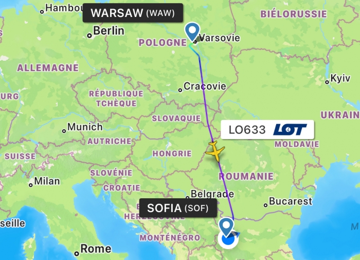Click the SOFIA (SOF) airport label
The height and width of the screenshot is (260, 360).
point(178,208)
